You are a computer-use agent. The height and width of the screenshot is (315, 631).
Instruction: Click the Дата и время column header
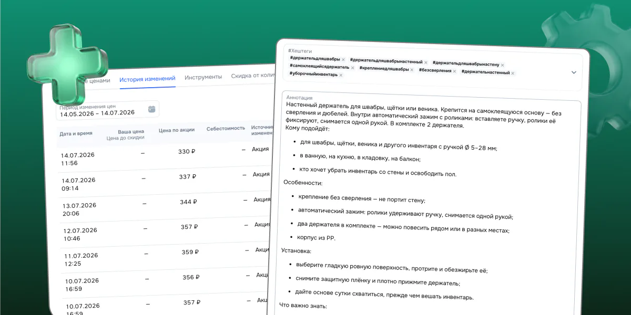pyautogui.click(x=76, y=133)
